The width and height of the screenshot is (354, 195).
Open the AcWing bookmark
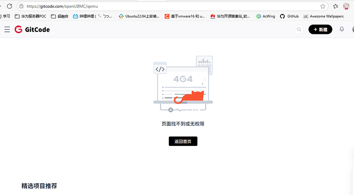point(266,16)
